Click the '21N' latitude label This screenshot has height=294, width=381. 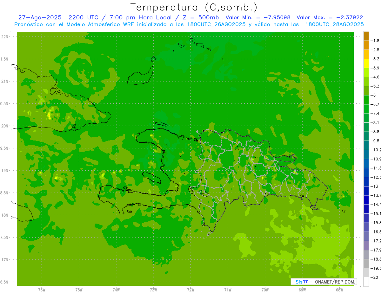(x=5, y=82)
